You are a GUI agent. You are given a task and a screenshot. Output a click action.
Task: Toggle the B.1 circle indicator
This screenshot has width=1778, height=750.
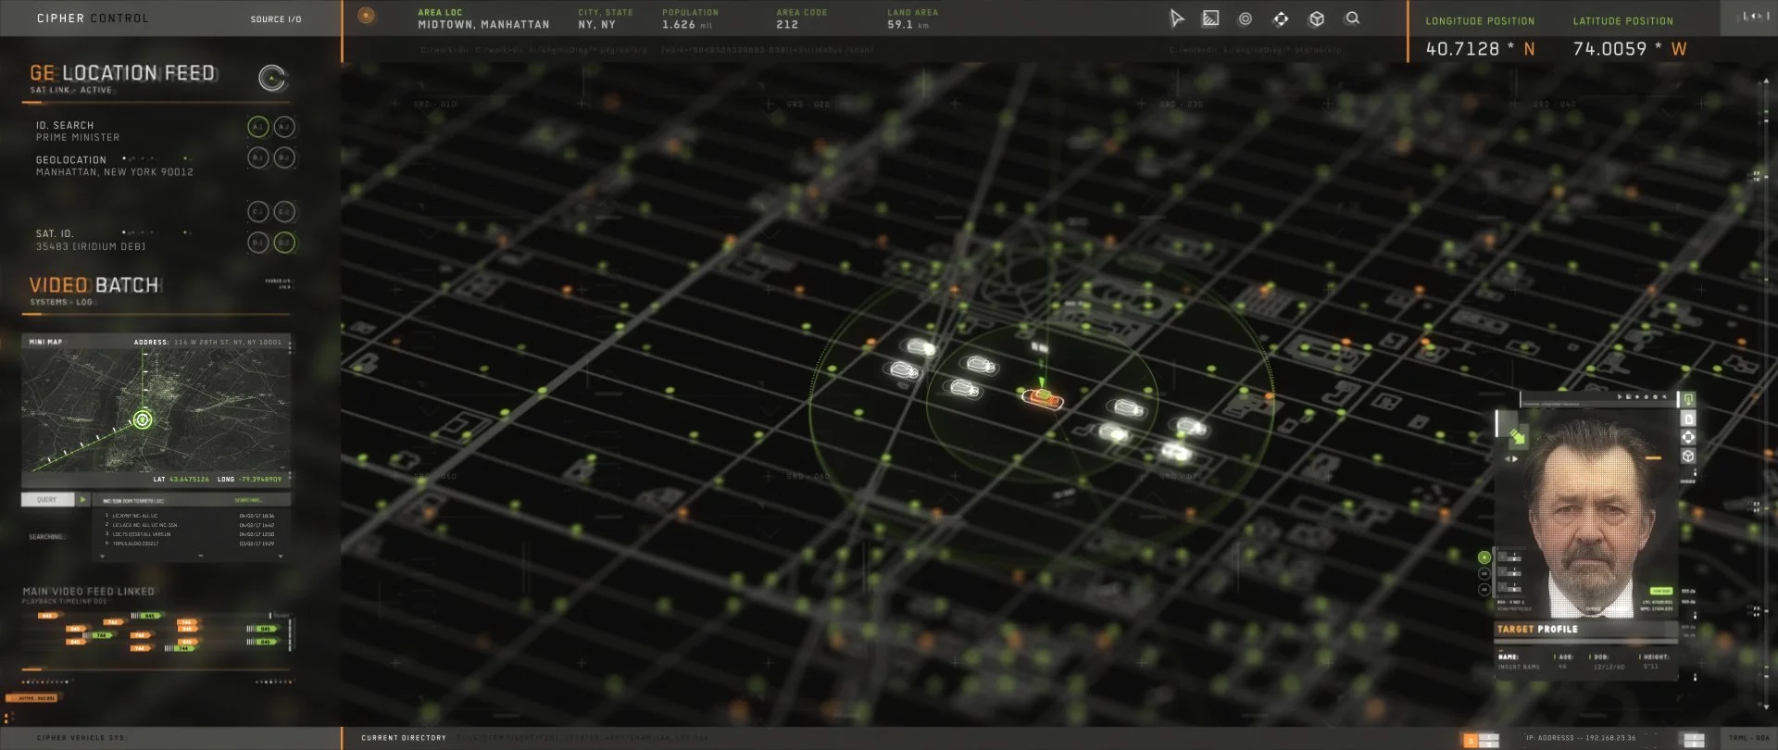(258, 157)
